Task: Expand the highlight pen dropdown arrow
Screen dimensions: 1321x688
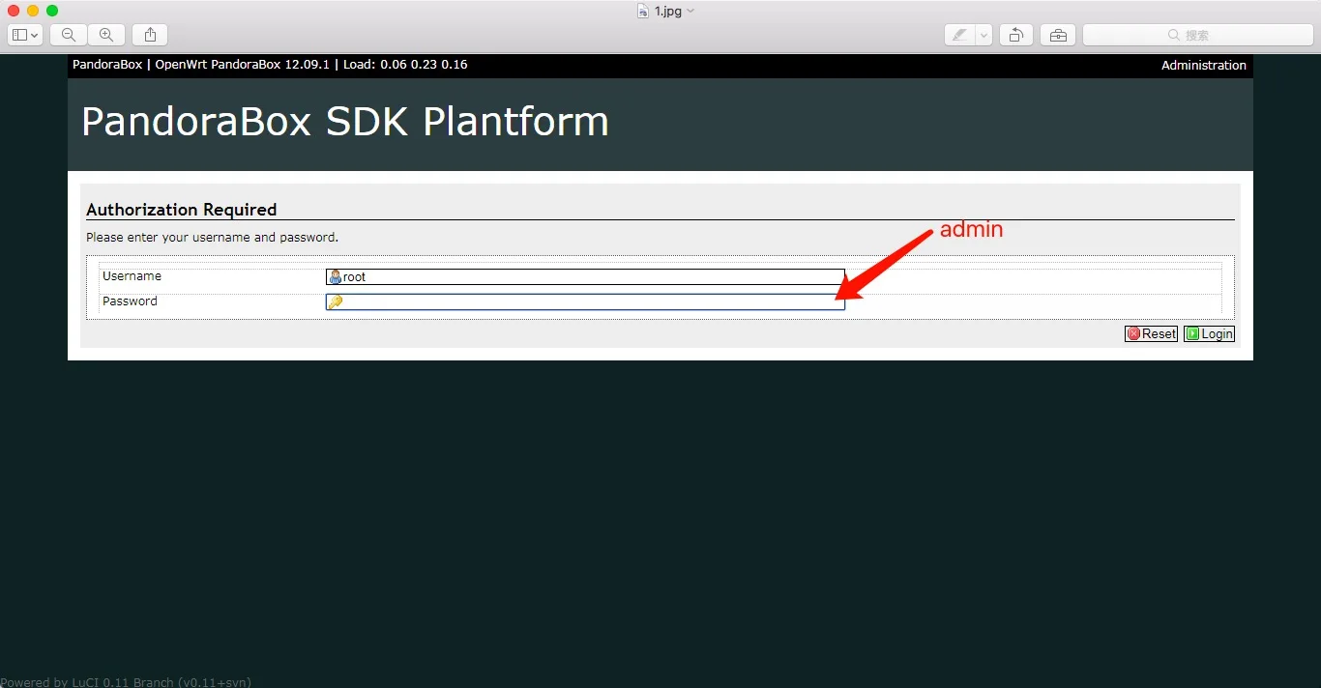Action: coord(984,35)
